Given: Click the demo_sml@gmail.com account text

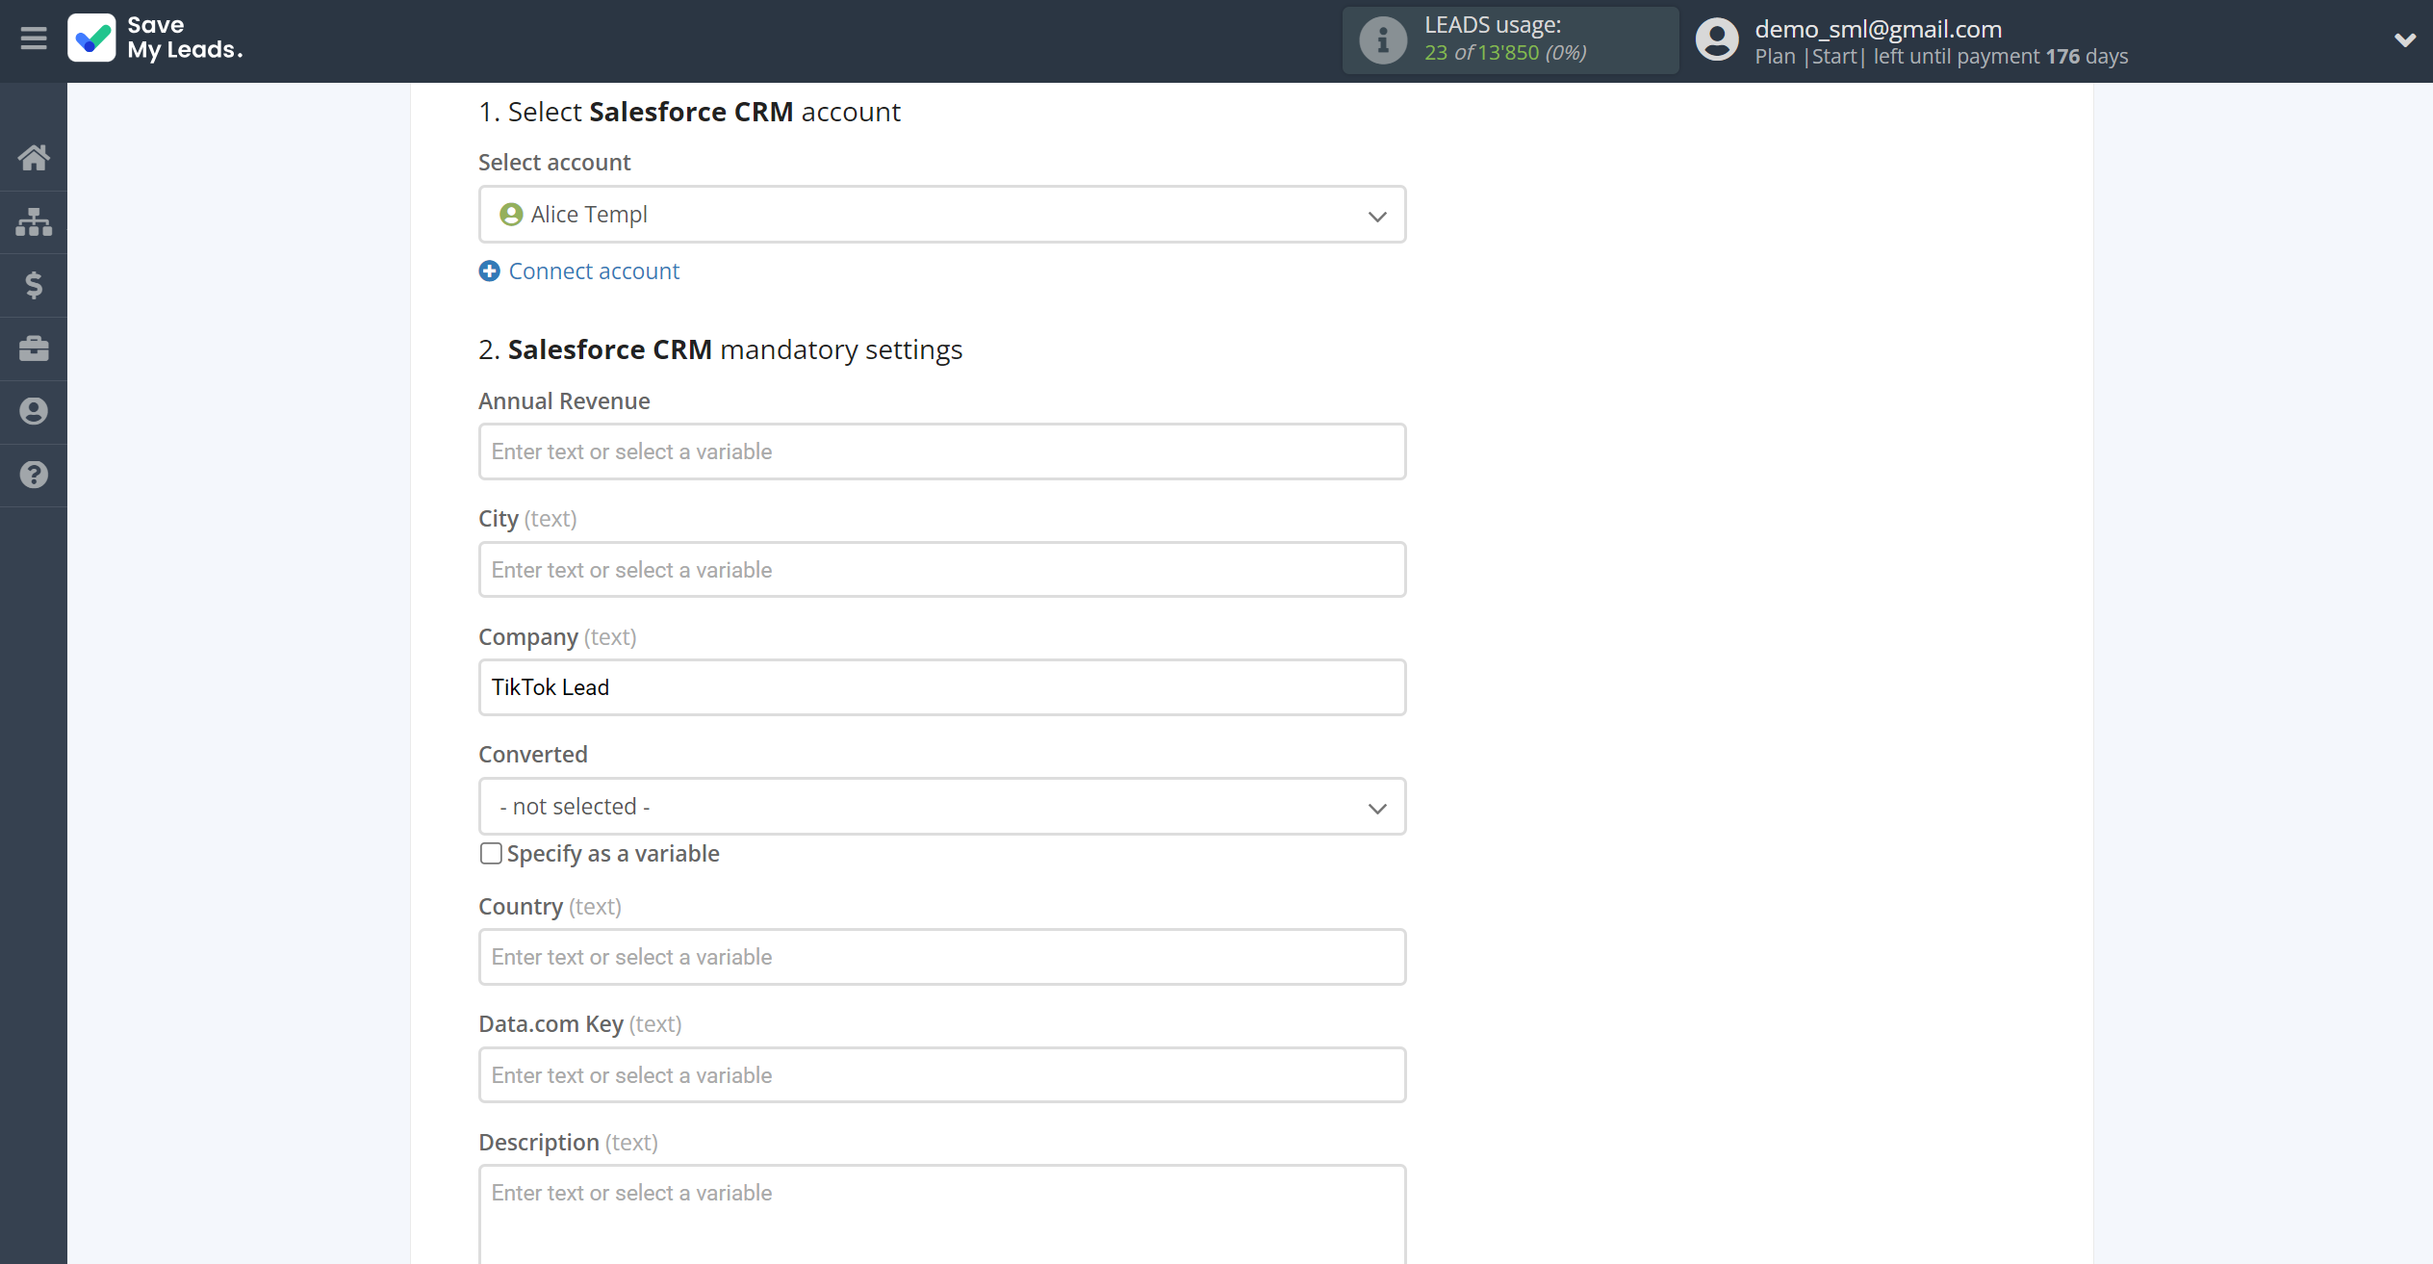Looking at the screenshot, I should pyautogui.click(x=1878, y=29).
